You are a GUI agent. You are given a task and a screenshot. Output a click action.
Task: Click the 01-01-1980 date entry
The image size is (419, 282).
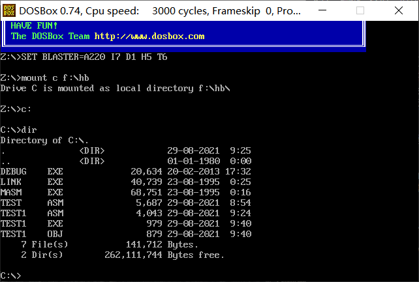click(x=193, y=161)
